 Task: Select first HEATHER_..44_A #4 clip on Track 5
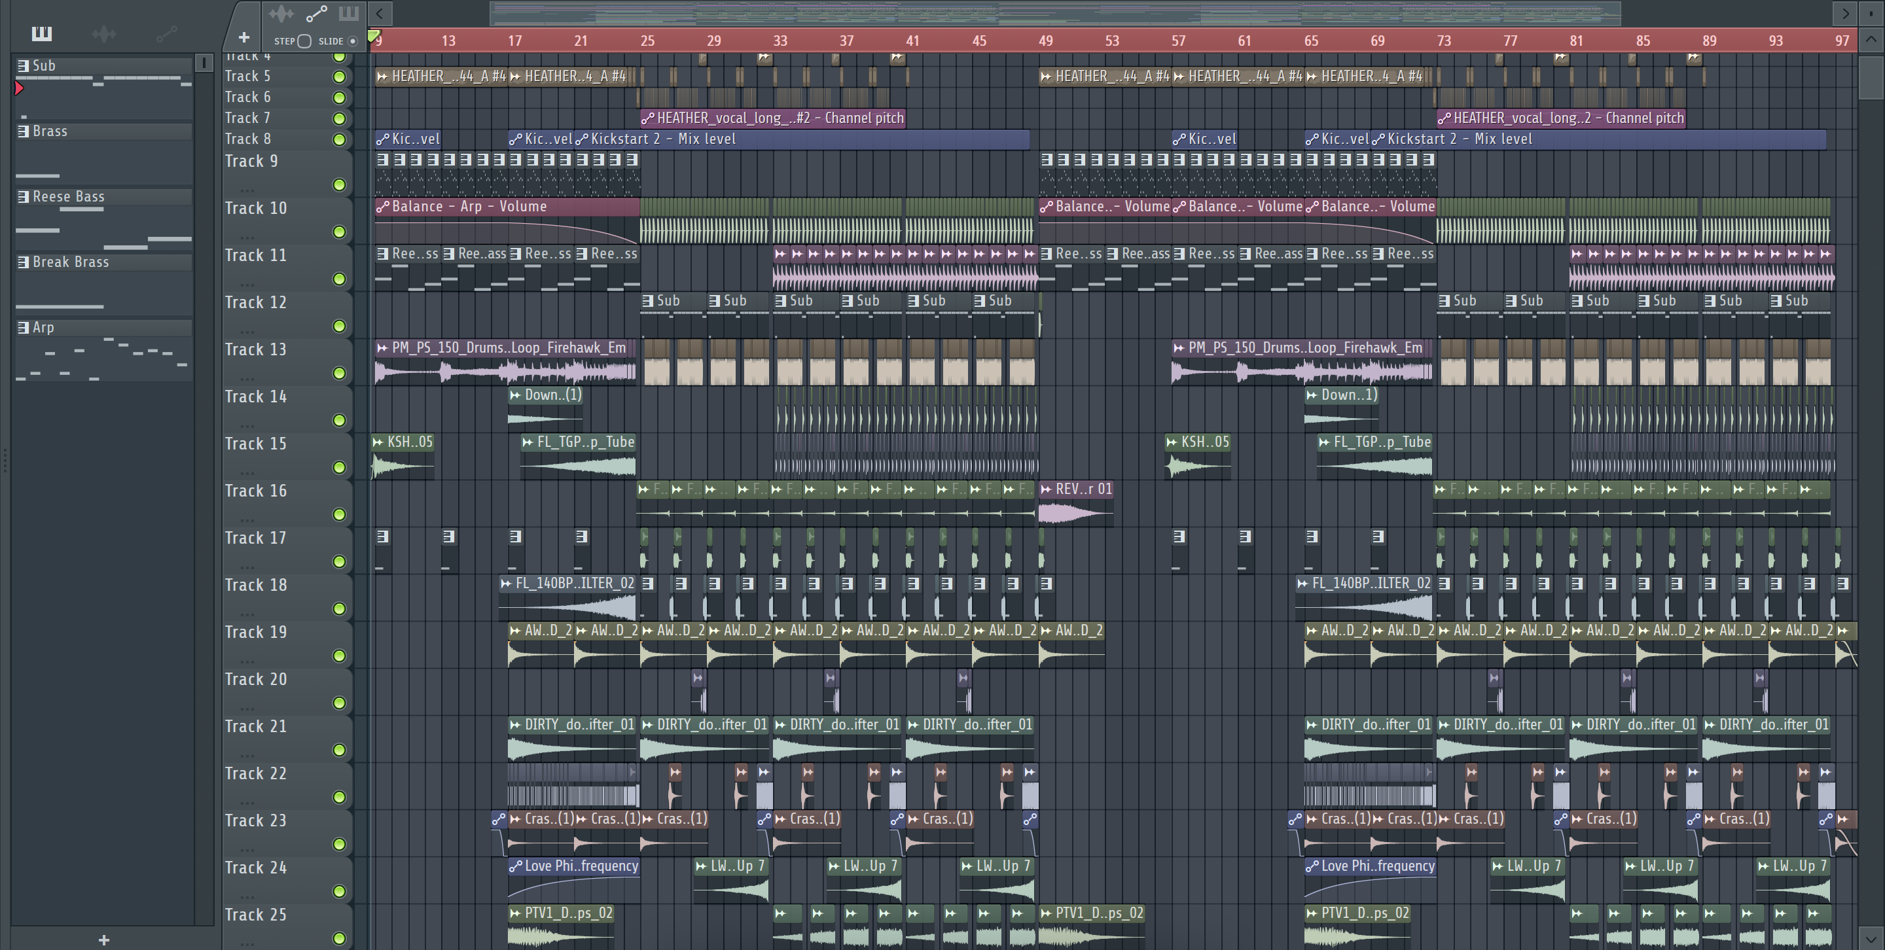[x=441, y=76]
